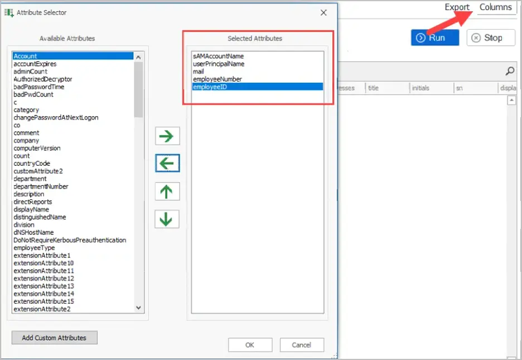522x360 pixels.
Task: Select badPwdCount attribute
Action: (33, 94)
